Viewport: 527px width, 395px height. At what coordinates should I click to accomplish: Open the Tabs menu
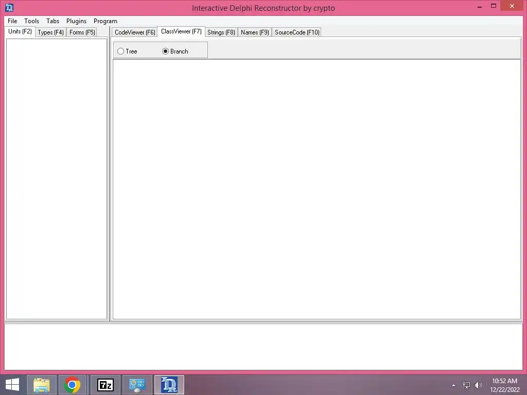[x=53, y=21]
